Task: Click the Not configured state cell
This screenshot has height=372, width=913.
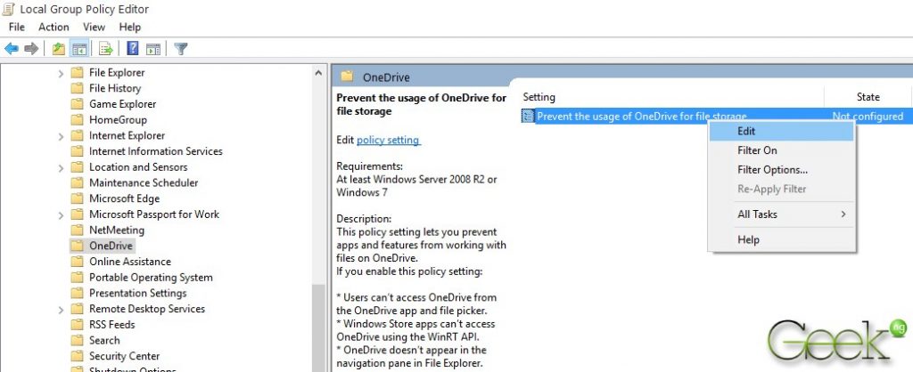Action: [868, 117]
